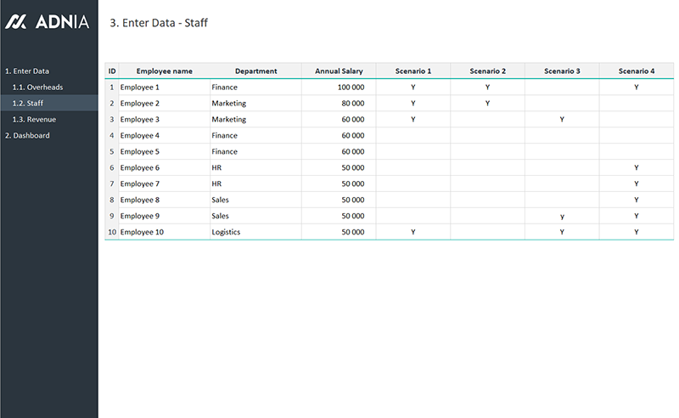This screenshot has height=418, width=679.
Task: Toggle lowercase y Scenario 3 cell for Employee 9
Action: pos(562,216)
